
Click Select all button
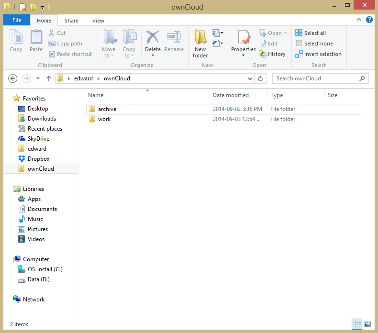point(311,33)
